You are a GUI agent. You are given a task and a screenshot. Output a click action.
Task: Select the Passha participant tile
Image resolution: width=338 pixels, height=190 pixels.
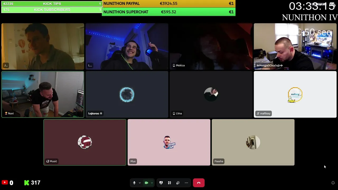[253, 142]
